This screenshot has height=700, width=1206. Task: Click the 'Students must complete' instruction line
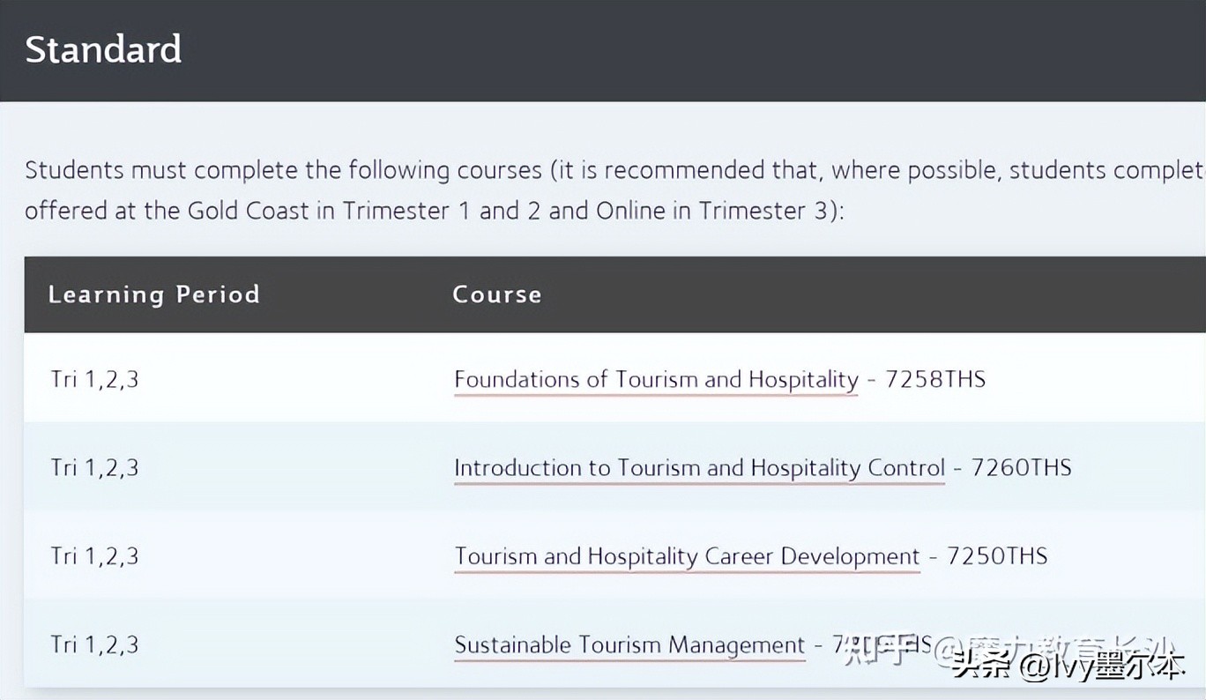pyautogui.click(x=614, y=169)
